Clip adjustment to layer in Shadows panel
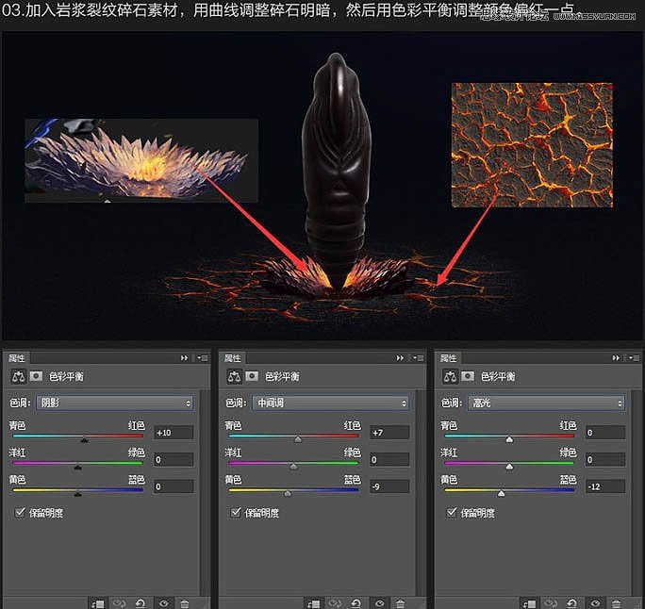The width and height of the screenshot is (645, 609). click(x=98, y=603)
